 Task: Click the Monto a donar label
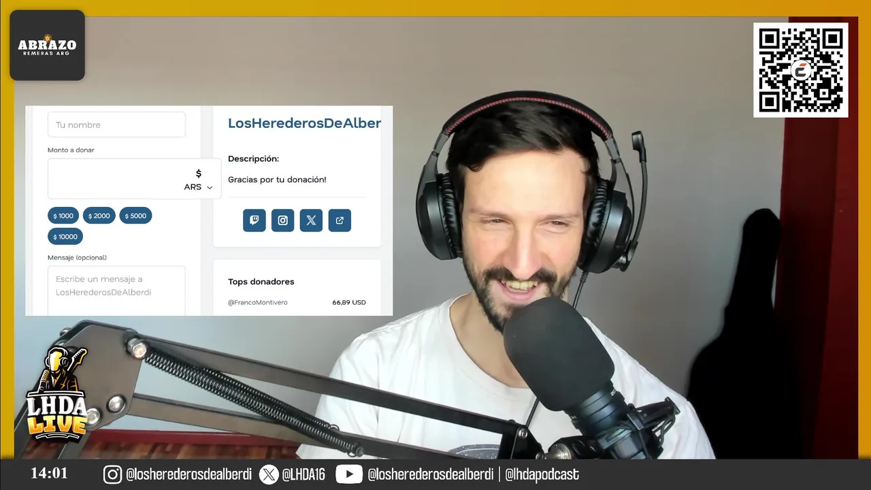click(71, 150)
